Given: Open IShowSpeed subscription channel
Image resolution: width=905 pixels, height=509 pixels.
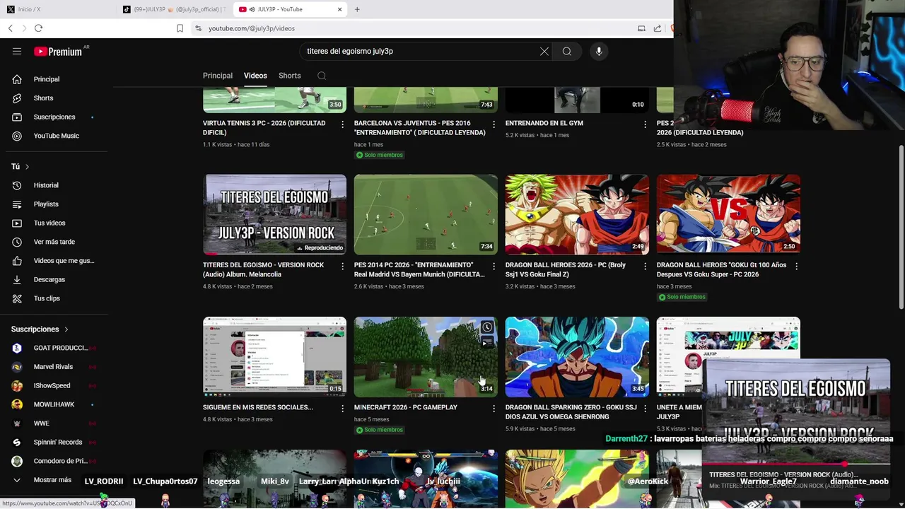Looking at the screenshot, I should pos(54,386).
